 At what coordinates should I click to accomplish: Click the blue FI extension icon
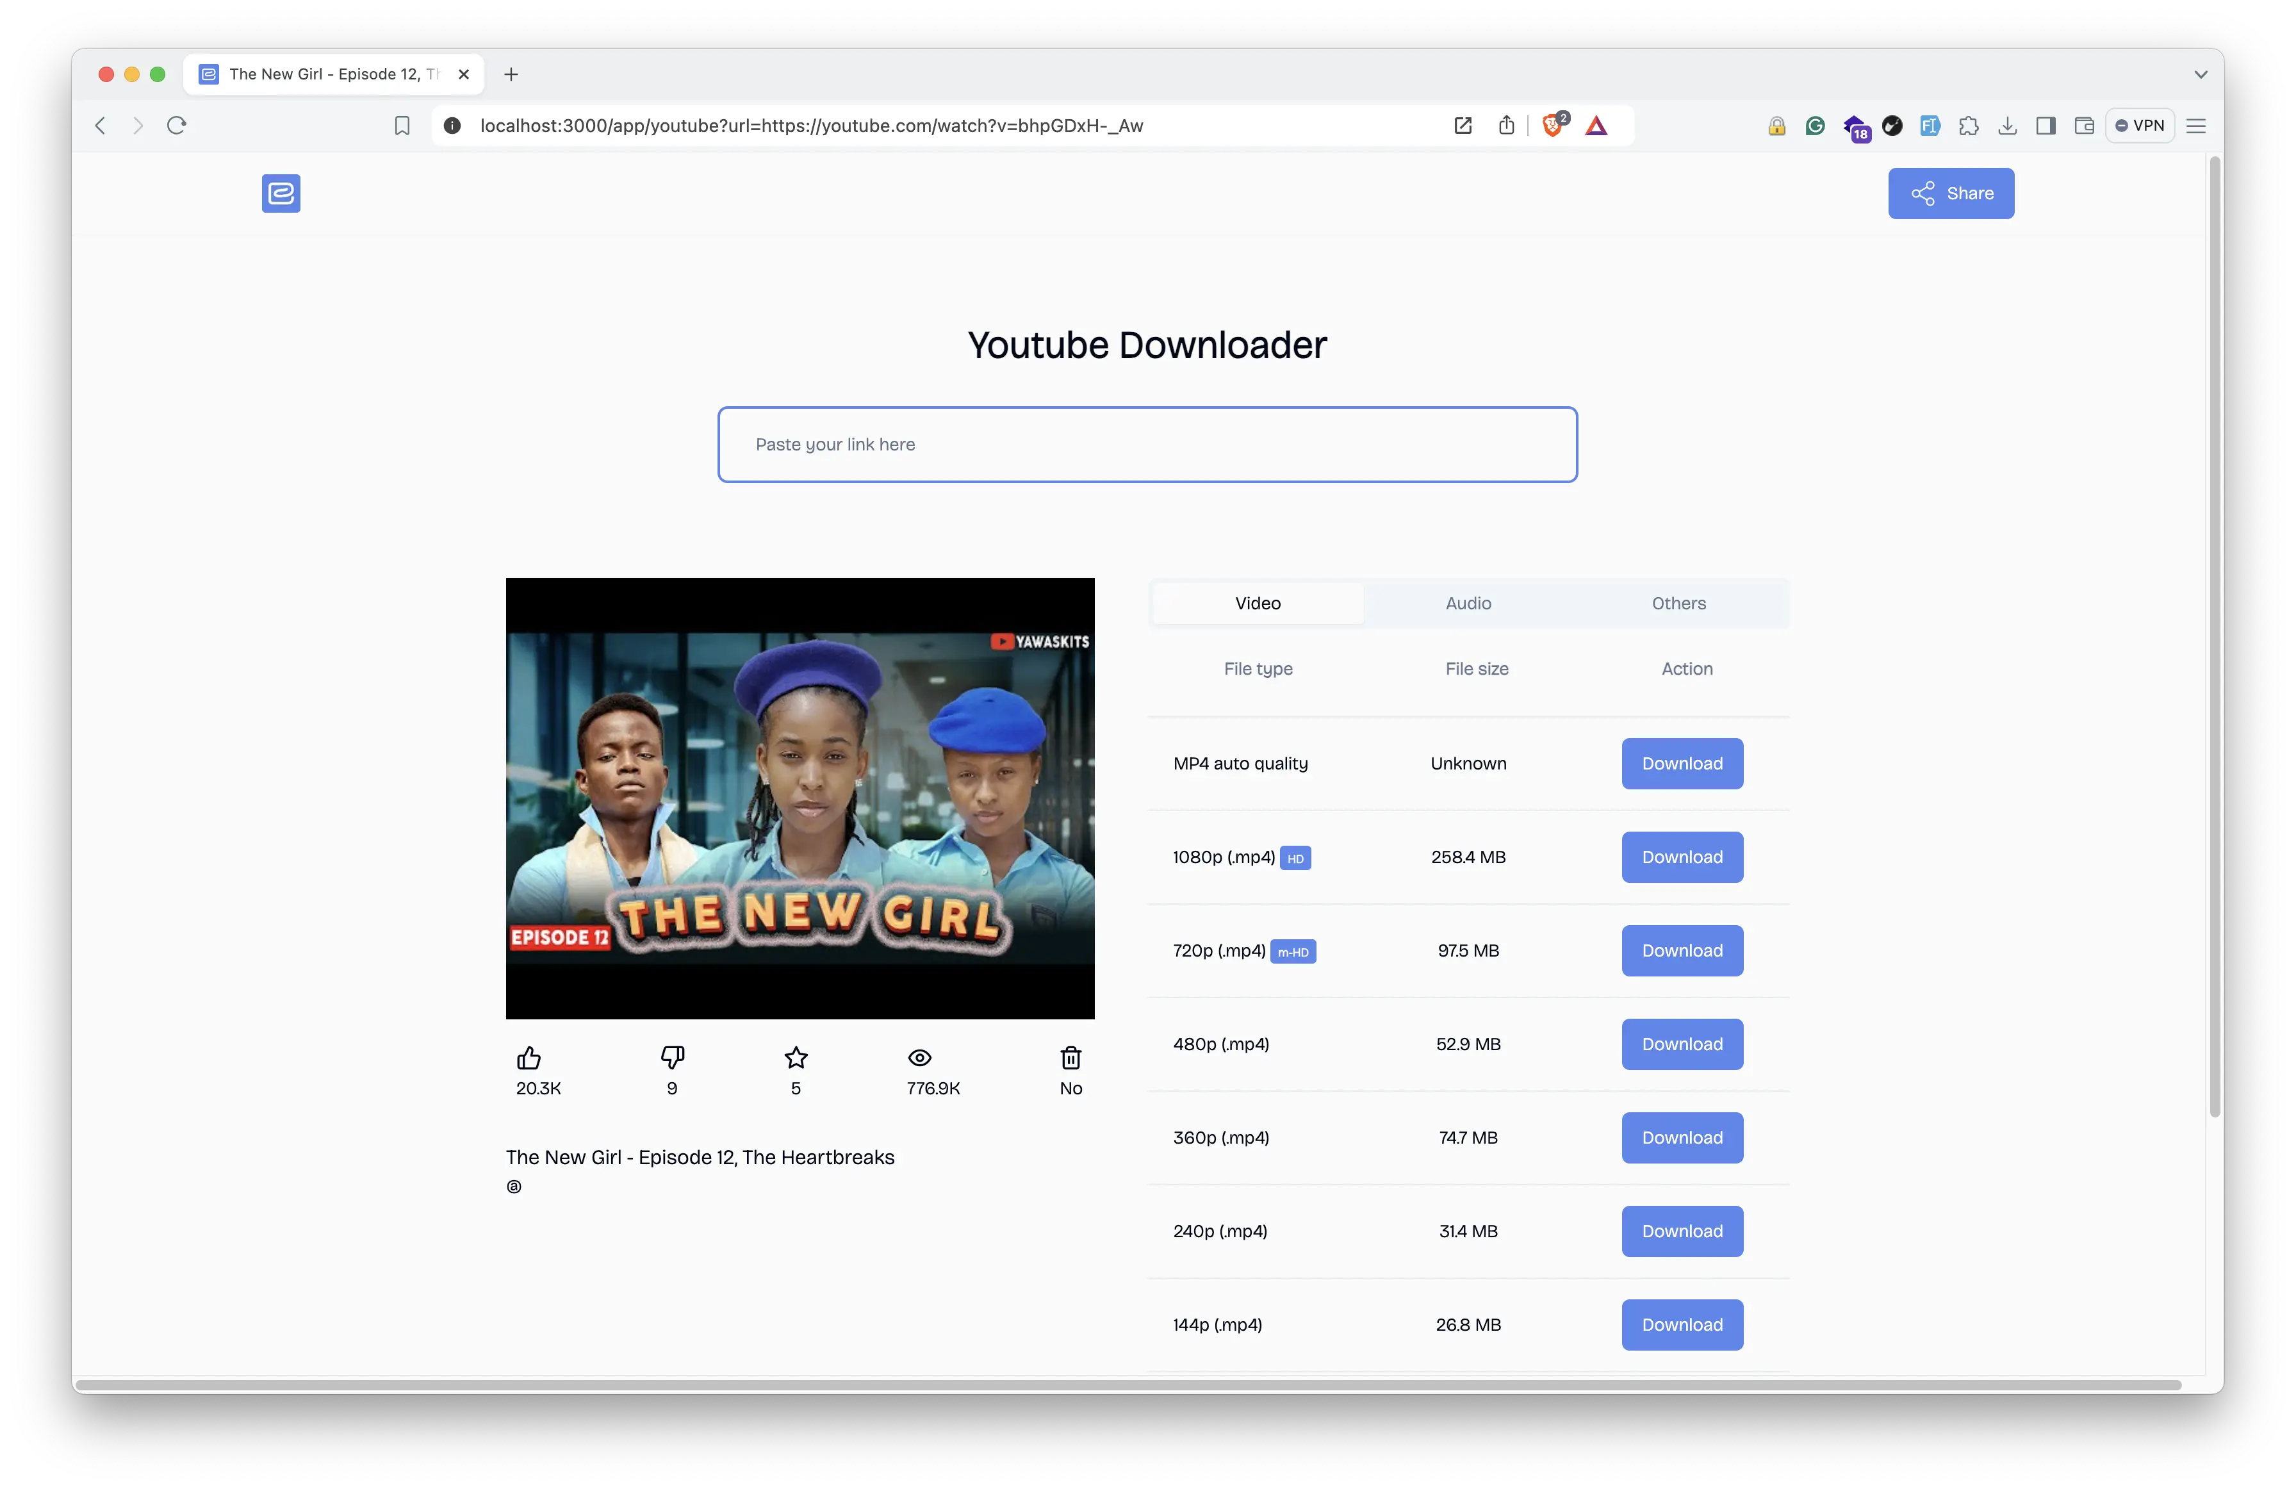tap(1930, 126)
